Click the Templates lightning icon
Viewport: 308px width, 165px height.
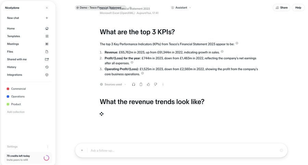click(47, 36)
